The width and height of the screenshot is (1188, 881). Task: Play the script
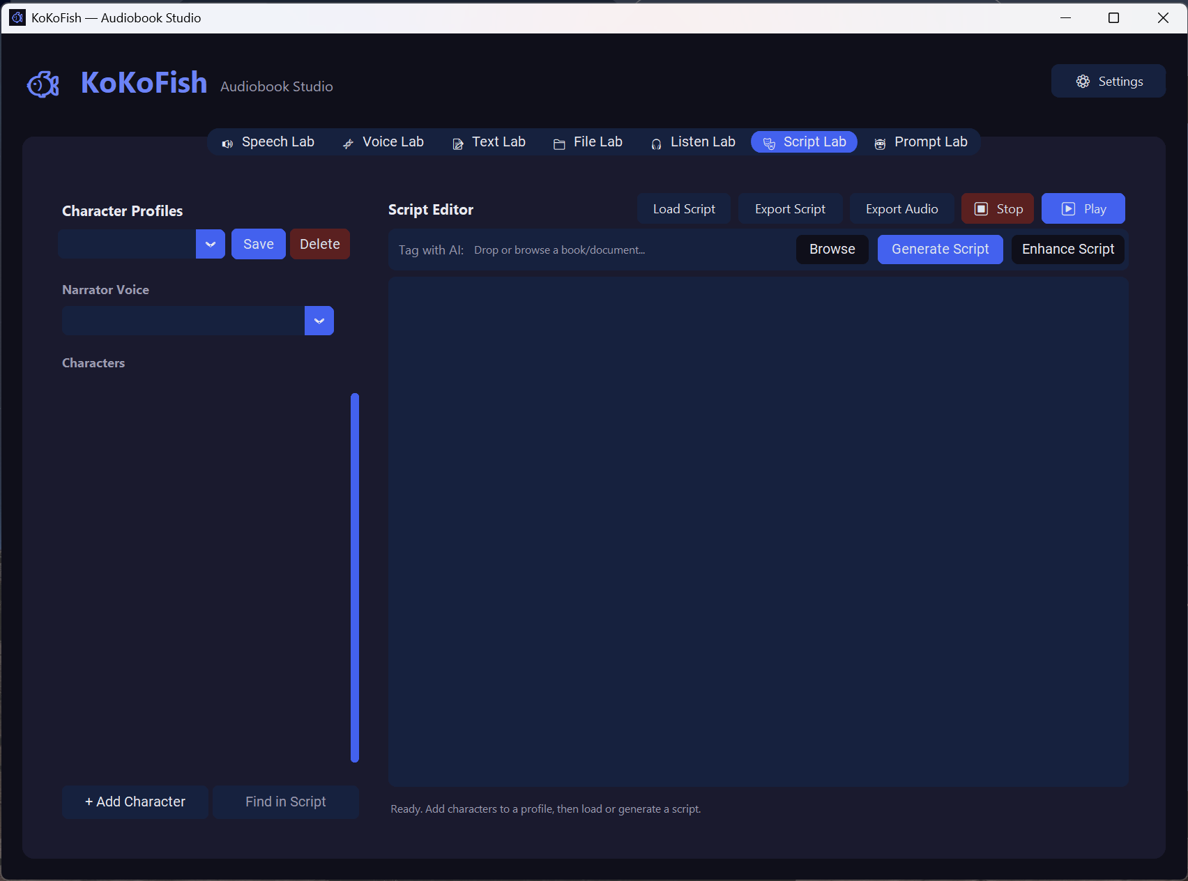pos(1083,209)
